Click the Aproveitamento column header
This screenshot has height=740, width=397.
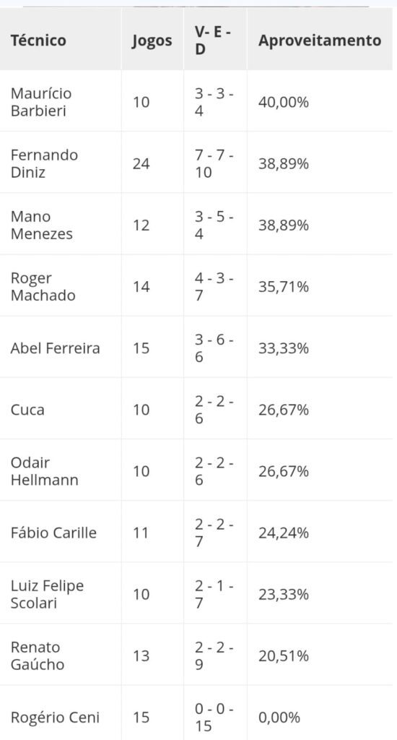(320, 40)
